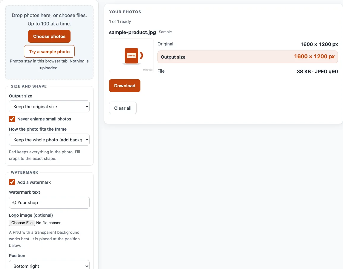Disable the Add a watermark checkbox
The width and height of the screenshot is (343, 269).
pos(12,182)
